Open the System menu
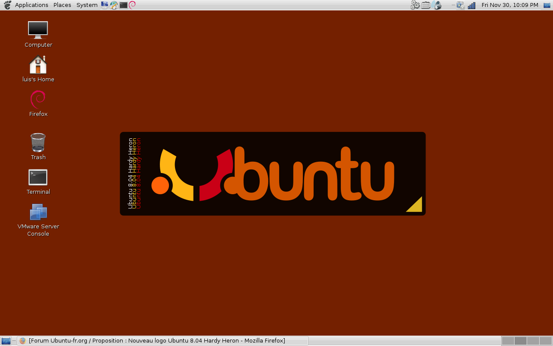Image resolution: width=553 pixels, height=346 pixels. click(87, 5)
